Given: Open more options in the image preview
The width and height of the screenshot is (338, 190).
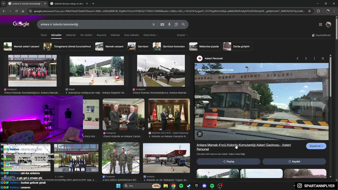Looking at the screenshot, I should tap(314, 58).
